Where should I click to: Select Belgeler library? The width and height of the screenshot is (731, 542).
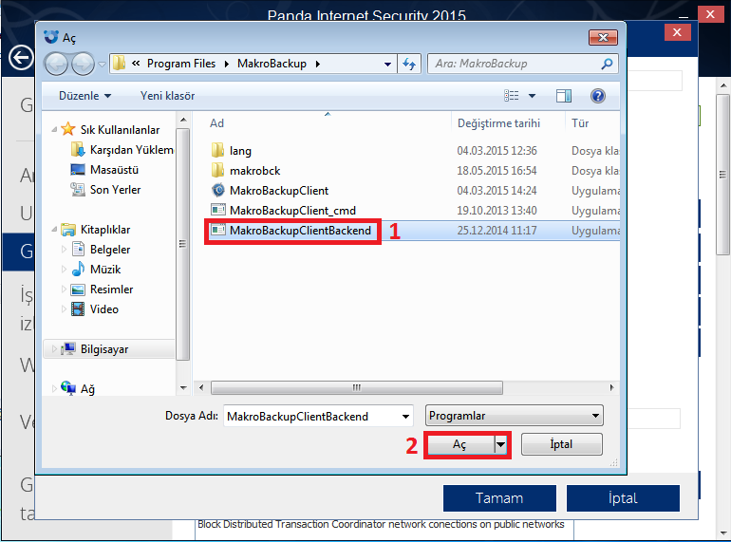click(x=110, y=250)
